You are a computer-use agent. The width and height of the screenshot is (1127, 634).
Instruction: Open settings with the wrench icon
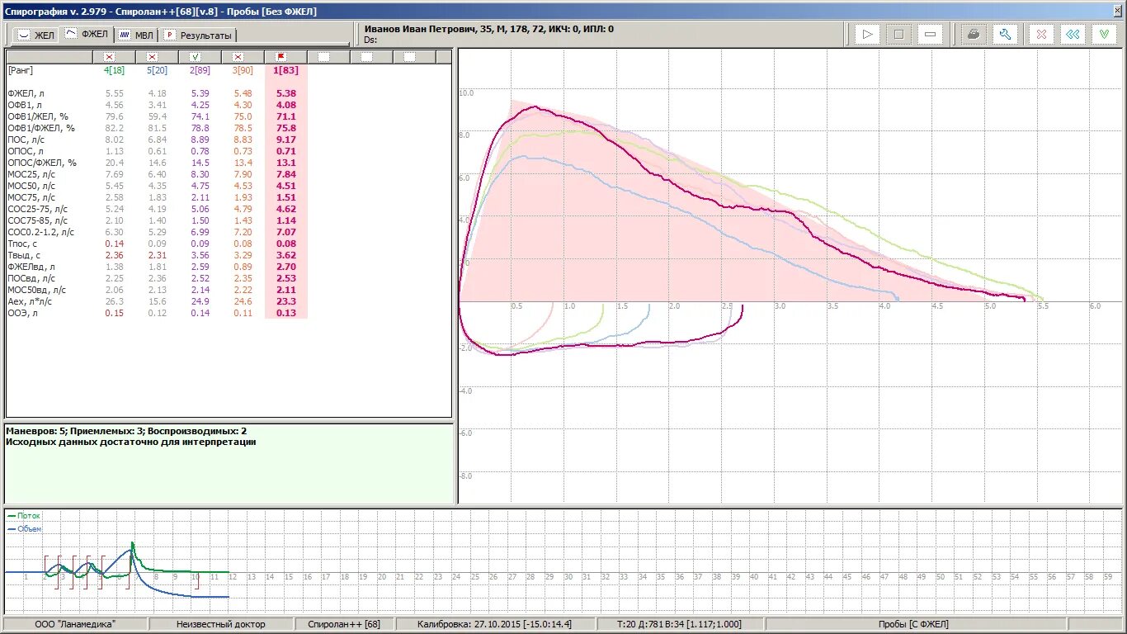[x=1005, y=35]
